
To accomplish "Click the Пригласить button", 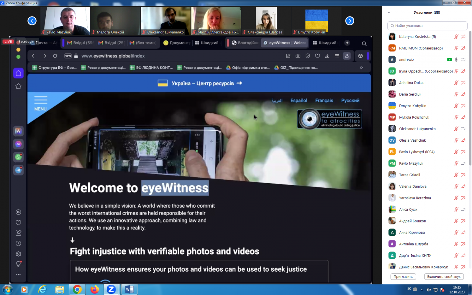I will click(x=403, y=277).
